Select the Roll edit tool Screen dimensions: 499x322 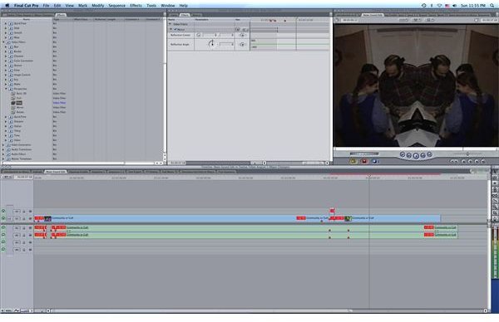pos(495,189)
